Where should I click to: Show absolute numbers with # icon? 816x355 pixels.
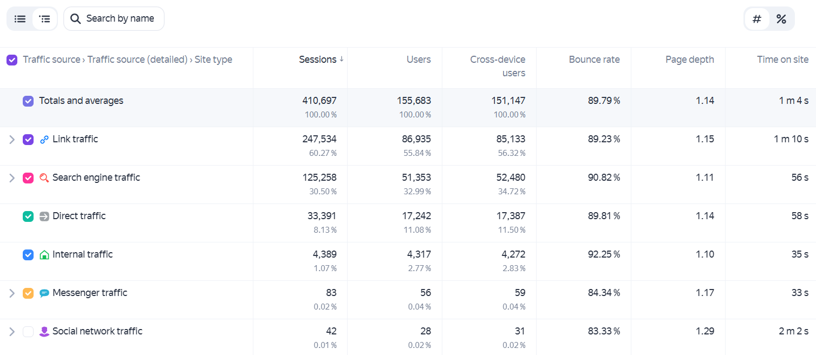point(757,19)
